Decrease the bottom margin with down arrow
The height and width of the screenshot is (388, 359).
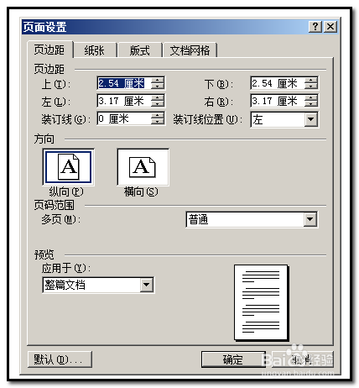click(x=311, y=87)
